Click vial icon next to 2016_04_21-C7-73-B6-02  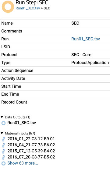tap(3, 145)
